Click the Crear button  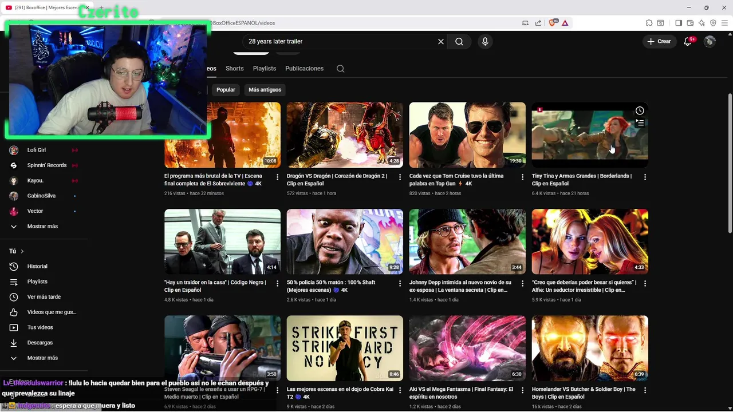[x=659, y=41]
